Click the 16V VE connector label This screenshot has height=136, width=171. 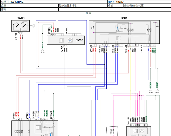(141, 49)
